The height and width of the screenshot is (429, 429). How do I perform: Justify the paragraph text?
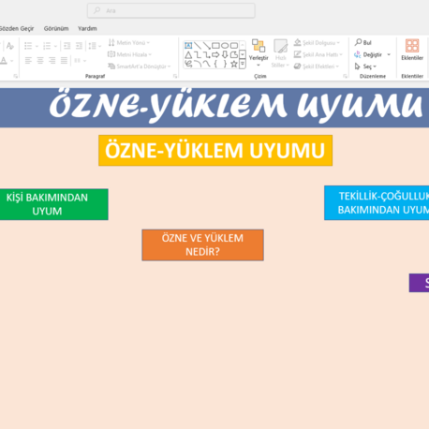point(64,60)
